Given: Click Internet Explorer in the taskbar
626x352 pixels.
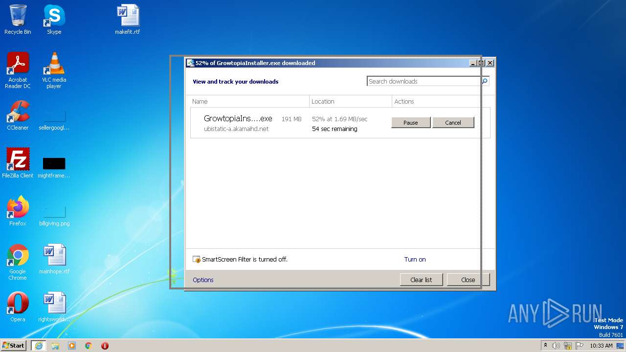Looking at the screenshot, I should point(38,346).
